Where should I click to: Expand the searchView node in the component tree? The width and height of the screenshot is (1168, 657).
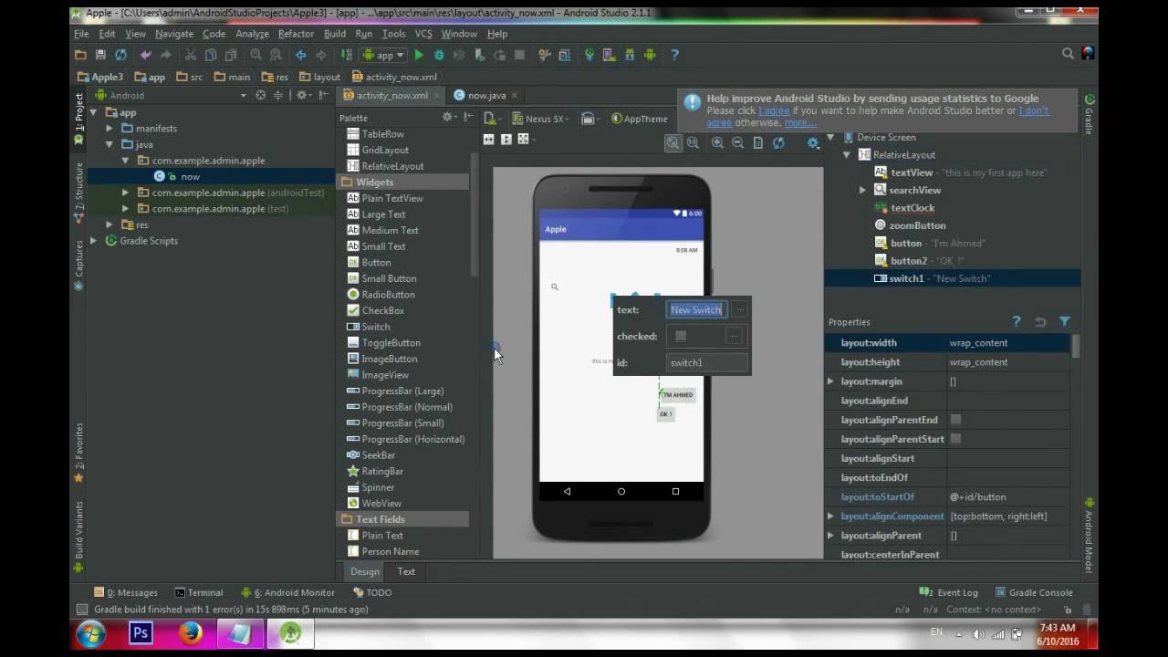point(862,190)
